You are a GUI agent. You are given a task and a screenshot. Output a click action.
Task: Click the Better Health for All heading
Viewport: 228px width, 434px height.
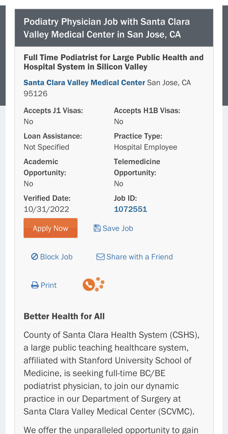tap(64, 316)
